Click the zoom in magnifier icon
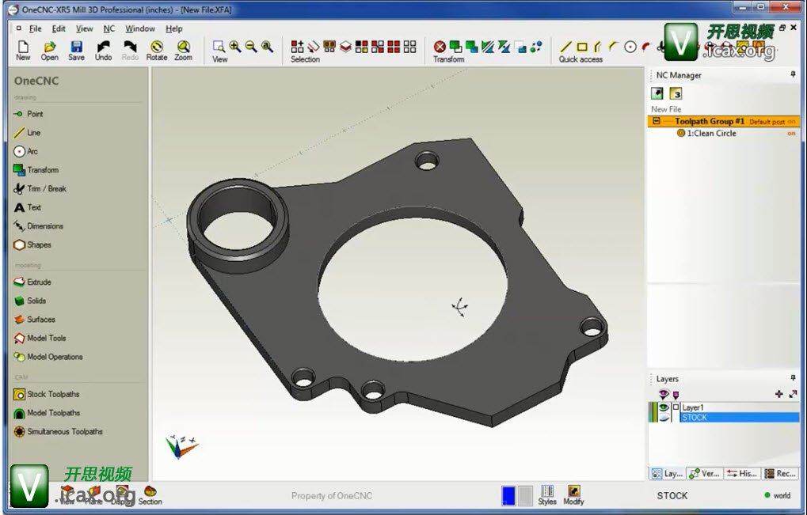Screen dimensions: 807x515 235,47
